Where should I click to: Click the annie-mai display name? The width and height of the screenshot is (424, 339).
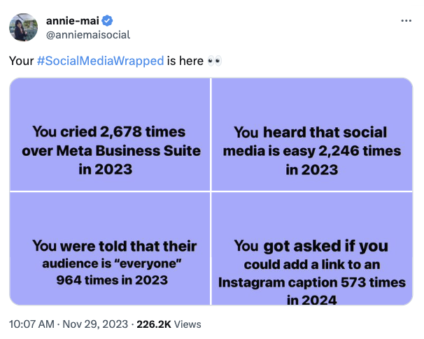[73, 21]
